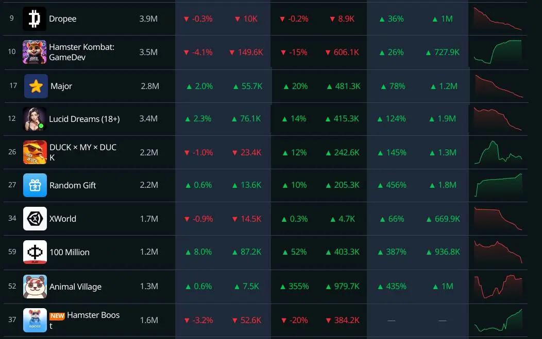
Task: Select the 124% growth for Lucid Dreams
Action: point(391,119)
